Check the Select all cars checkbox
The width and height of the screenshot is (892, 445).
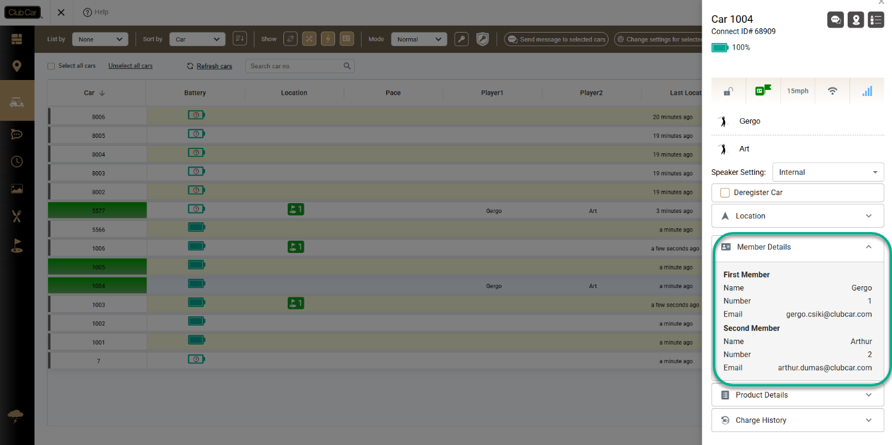pos(52,66)
